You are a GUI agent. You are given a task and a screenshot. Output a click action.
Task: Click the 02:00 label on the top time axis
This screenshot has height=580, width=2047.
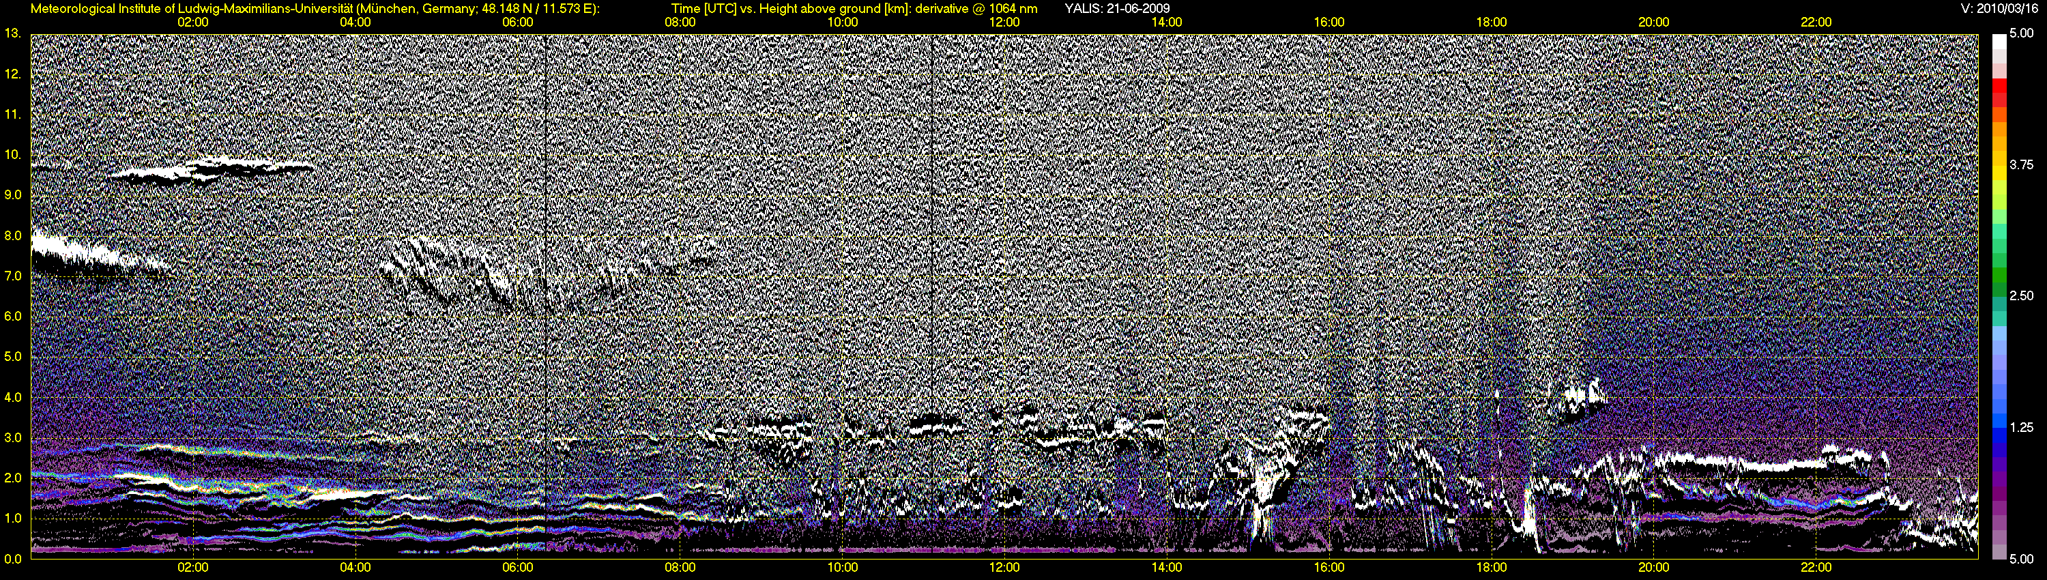tap(193, 23)
